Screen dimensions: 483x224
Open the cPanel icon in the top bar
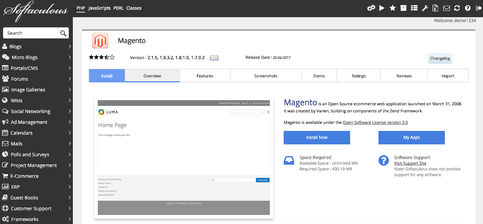coord(371,8)
